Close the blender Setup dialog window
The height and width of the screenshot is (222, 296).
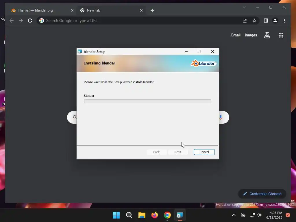pos(212,51)
